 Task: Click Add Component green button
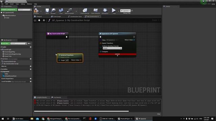pos(9,10)
